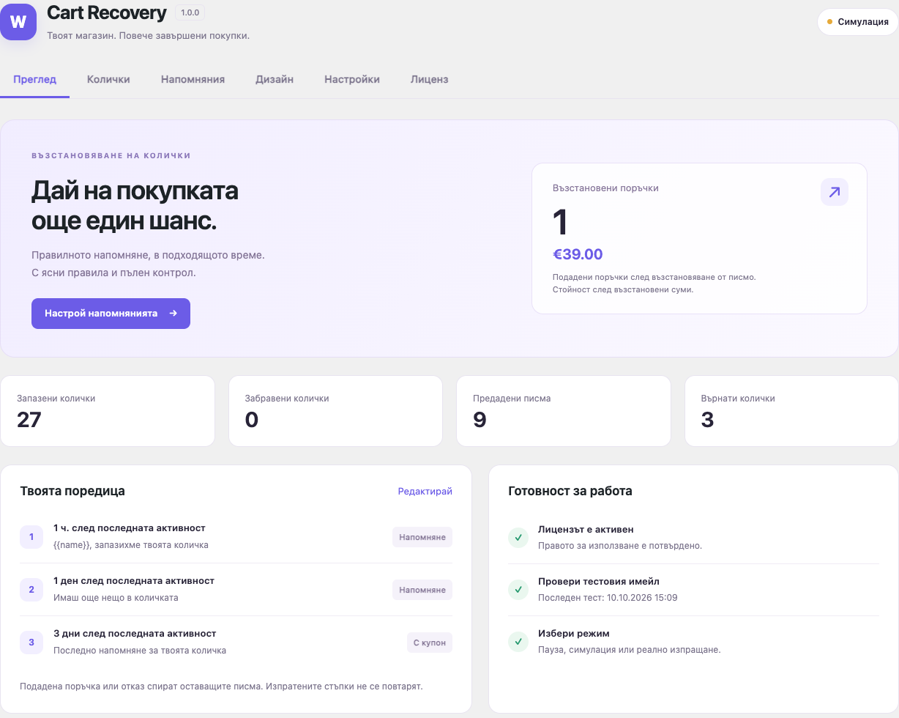Click the version badge 1.0.0
Image resolution: width=899 pixels, height=718 pixels.
coord(190,12)
